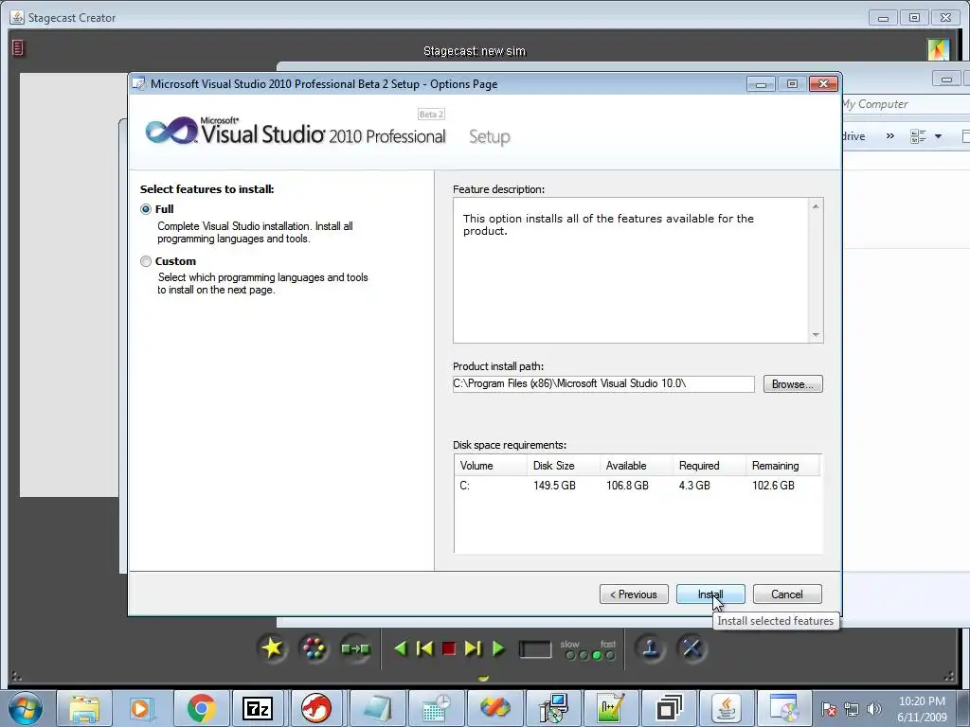Open Google Chrome from the taskbar

coord(201,708)
